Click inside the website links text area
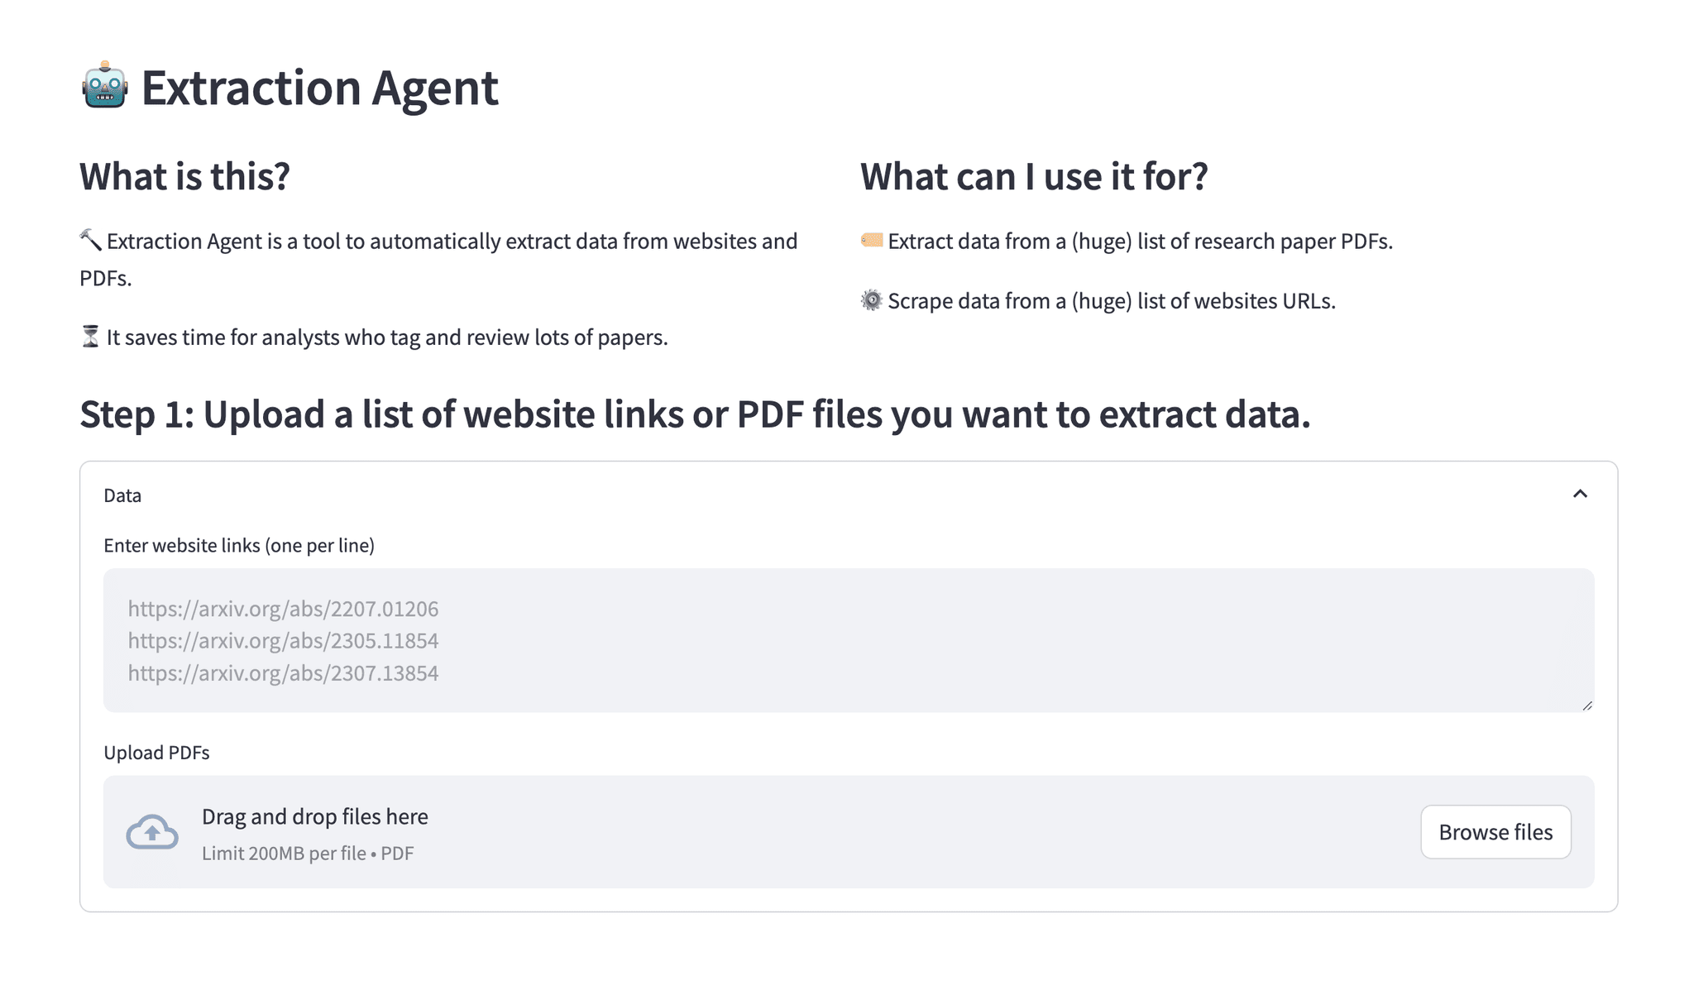Viewport: 1694px width, 995px height. tap(849, 640)
